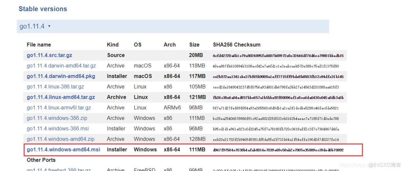Select the ARMv6 arch cell
Viewport: 404px width, 171px height.
[x=172, y=108]
